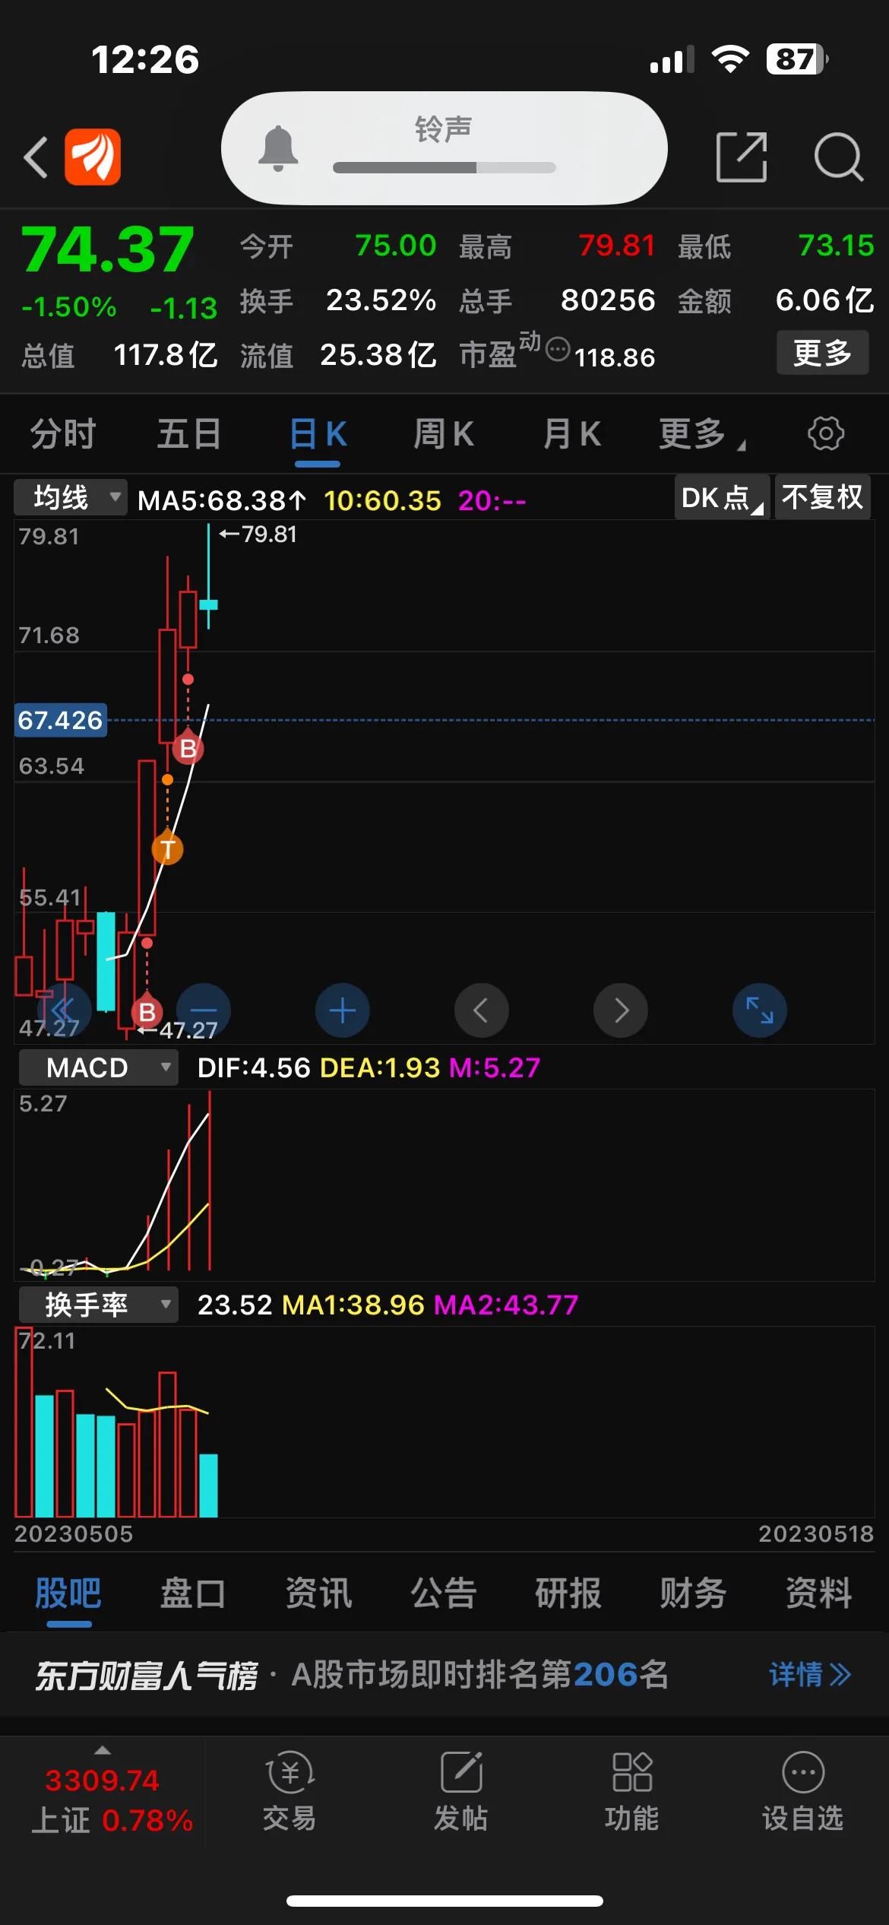Move chart right with arrow icon
Screen dimensions: 889x1925
pos(621,1010)
